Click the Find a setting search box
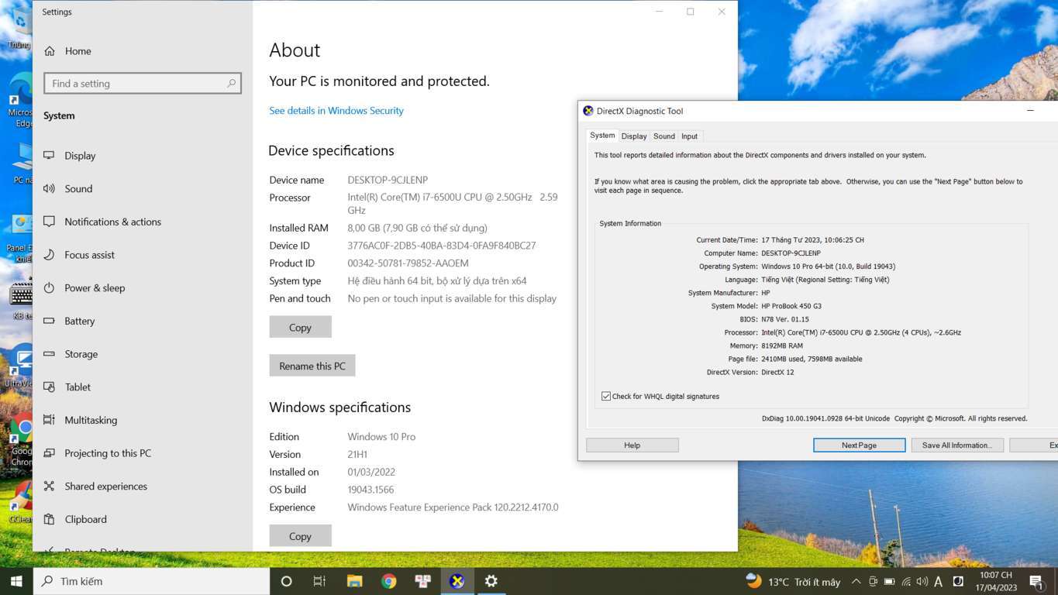This screenshot has height=595, width=1058. [143, 84]
